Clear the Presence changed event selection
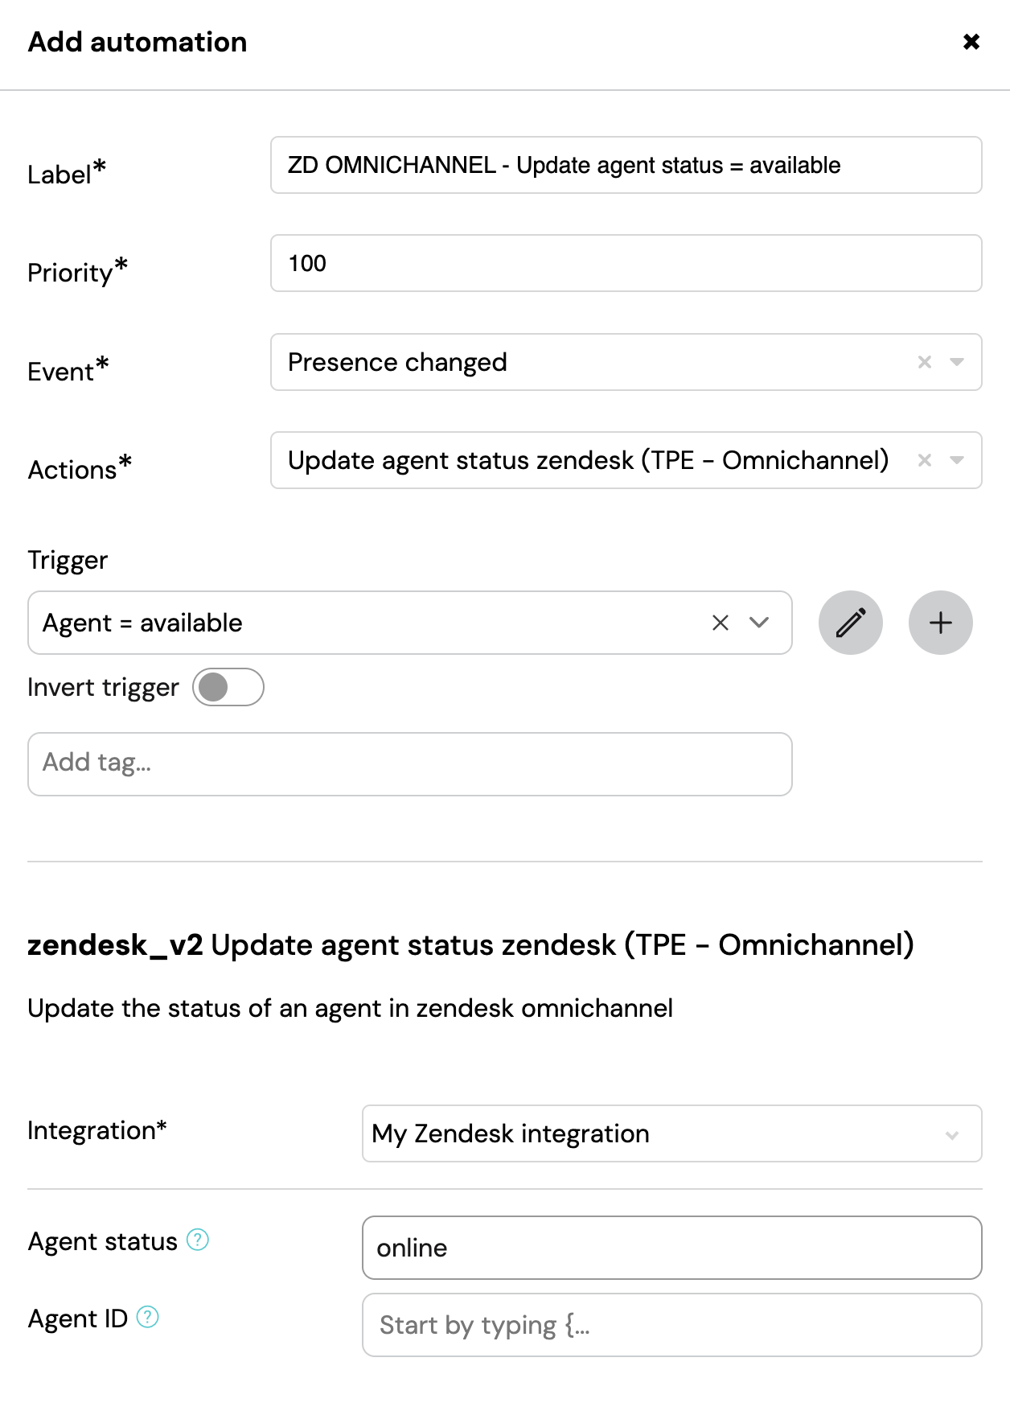The height and width of the screenshot is (1411, 1010). pyautogui.click(x=925, y=362)
